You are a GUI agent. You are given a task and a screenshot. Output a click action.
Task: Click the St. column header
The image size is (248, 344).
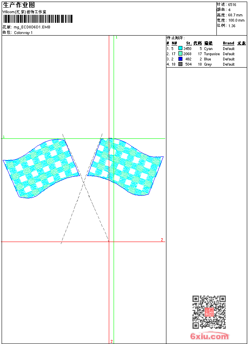tap(188, 43)
